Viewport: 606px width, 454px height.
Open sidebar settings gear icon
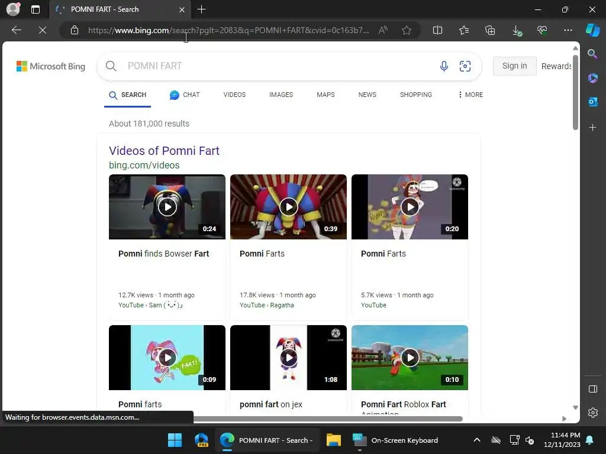[x=592, y=413]
